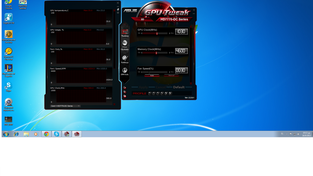Open the Card 1:HD7770-DC Series dropdown

[x=65, y=106]
